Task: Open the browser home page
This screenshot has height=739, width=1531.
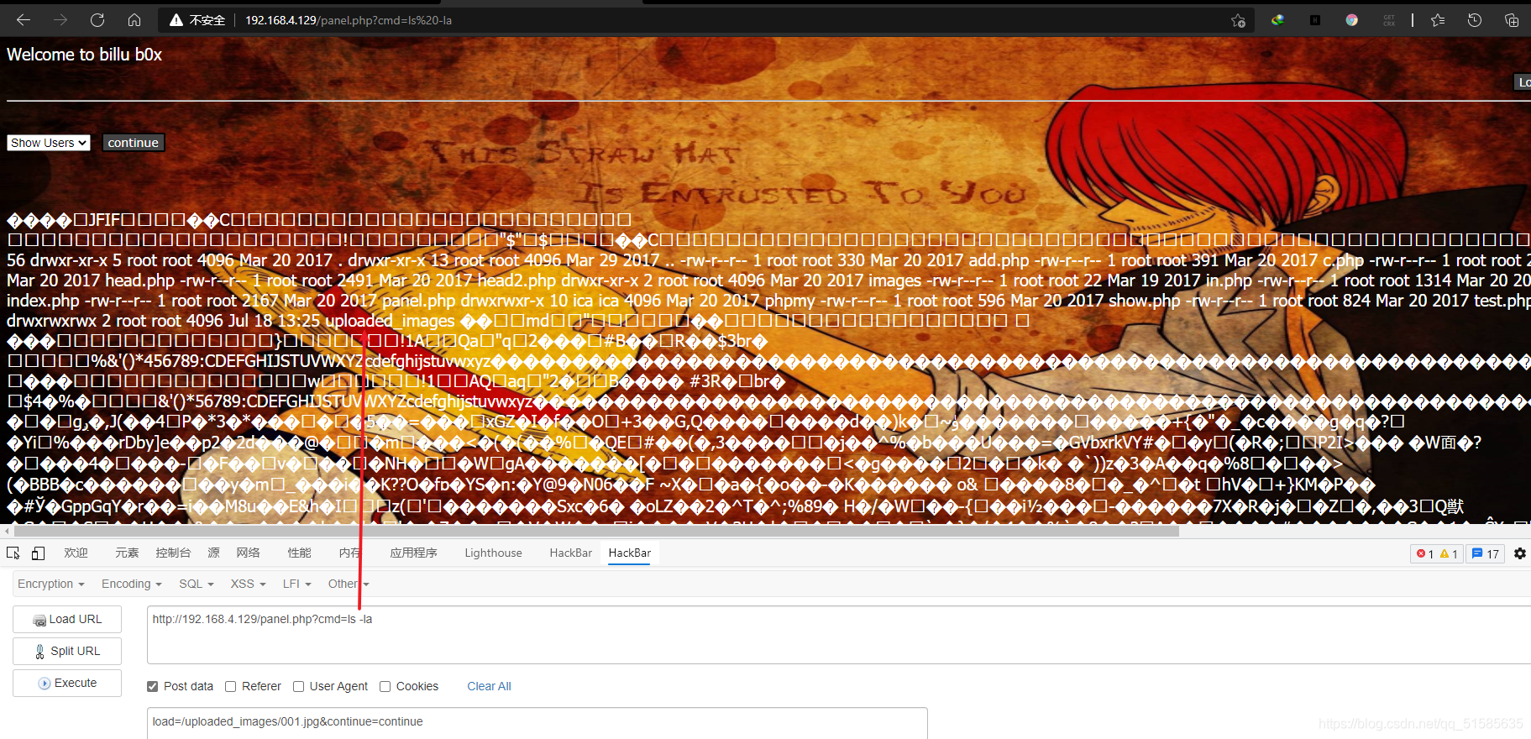Action: [x=134, y=20]
